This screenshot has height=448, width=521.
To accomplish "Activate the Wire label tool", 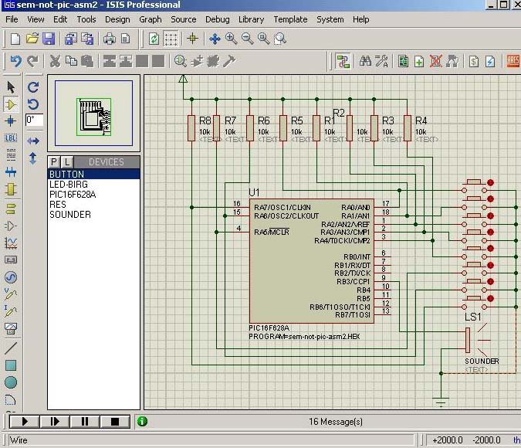I will pyautogui.click(x=11, y=137).
